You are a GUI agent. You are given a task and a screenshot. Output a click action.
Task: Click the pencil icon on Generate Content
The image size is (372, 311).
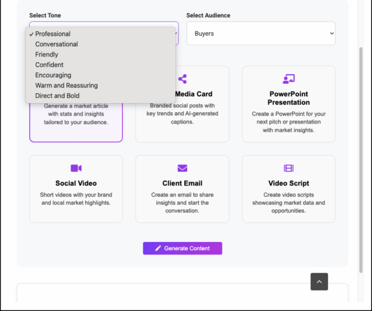click(x=158, y=248)
